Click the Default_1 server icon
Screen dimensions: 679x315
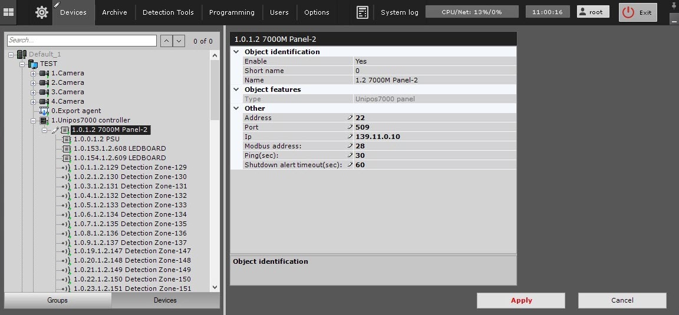tap(22, 54)
